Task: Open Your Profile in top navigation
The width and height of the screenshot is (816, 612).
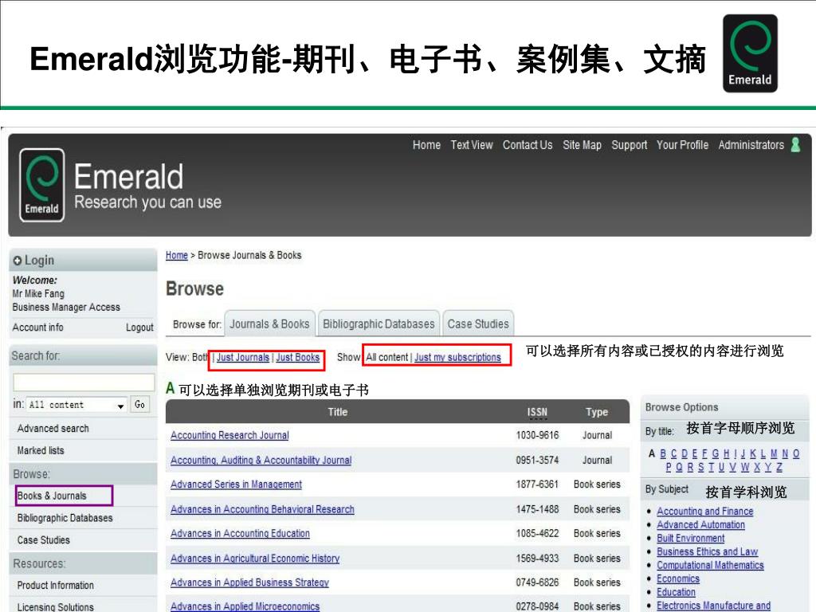Action: pos(682,145)
